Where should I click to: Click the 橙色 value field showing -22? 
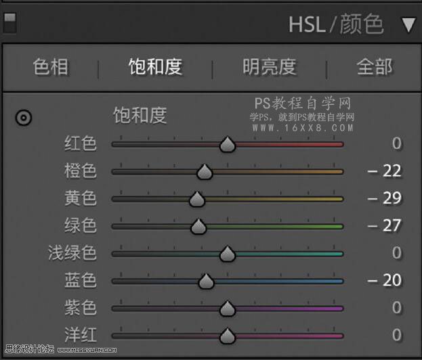pyautogui.click(x=385, y=171)
